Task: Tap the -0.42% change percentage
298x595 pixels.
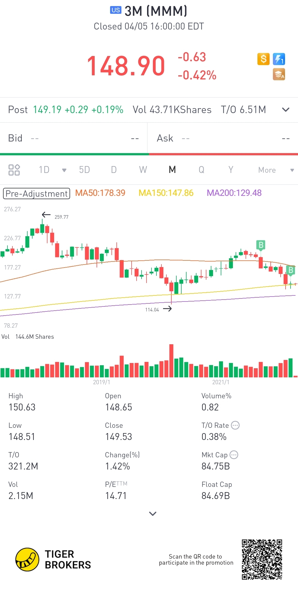Action: click(197, 75)
